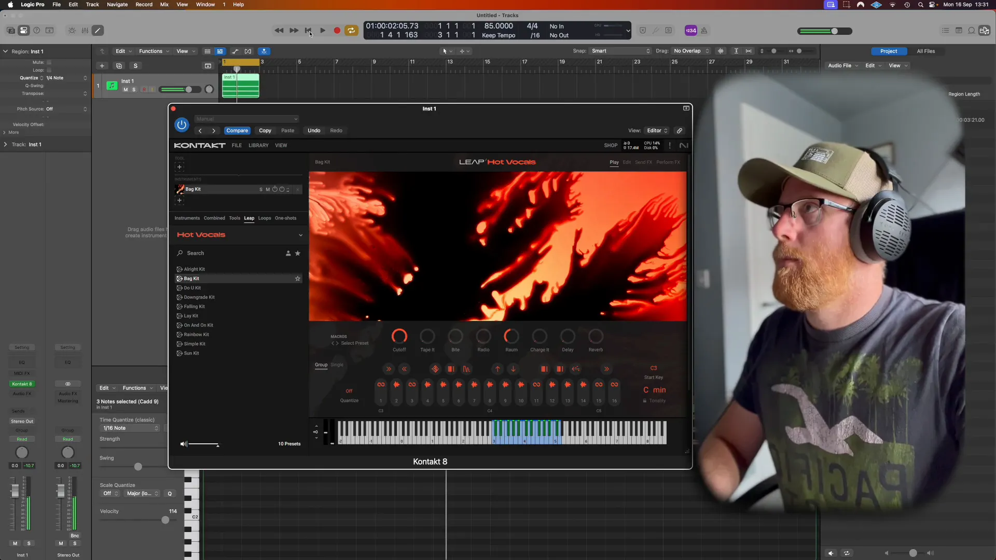Open Quick Help question mark icon
996x560 pixels.
coord(37,31)
